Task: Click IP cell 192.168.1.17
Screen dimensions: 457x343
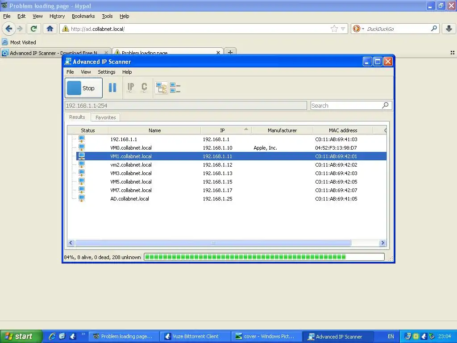Action: 217,190
